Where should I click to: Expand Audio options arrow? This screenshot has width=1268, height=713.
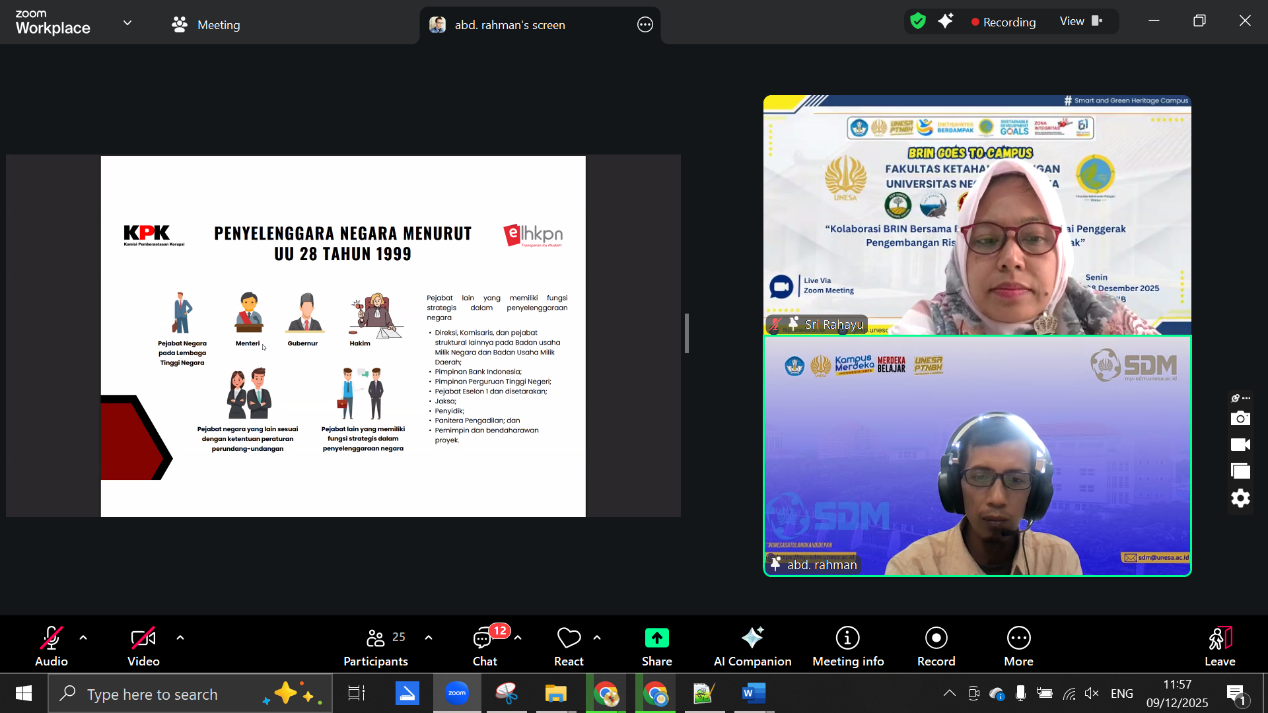[x=83, y=638]
